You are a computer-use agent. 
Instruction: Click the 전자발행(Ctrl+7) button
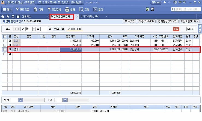pyautogui.click(x=167, y=21)
